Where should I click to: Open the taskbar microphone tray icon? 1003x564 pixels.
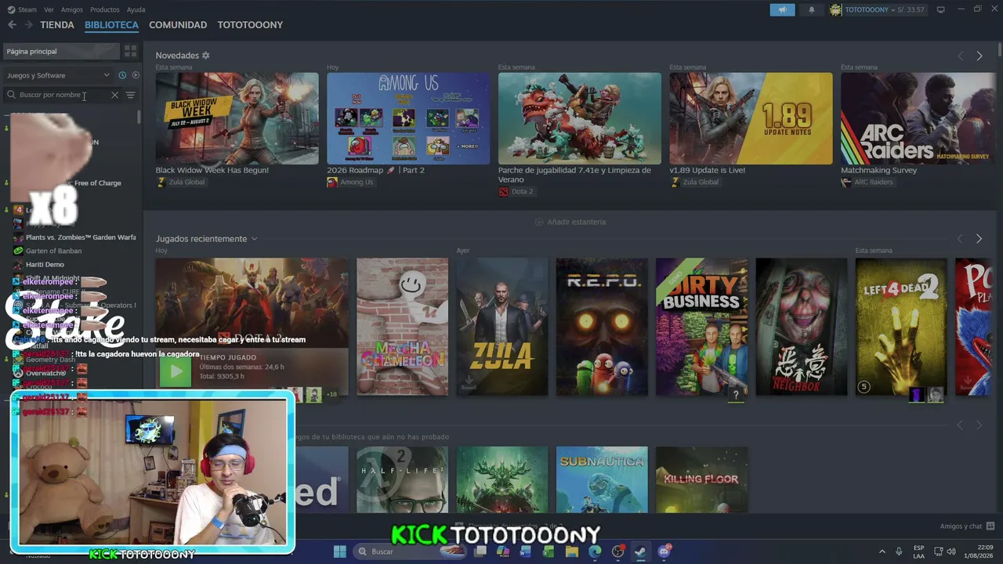899,551
